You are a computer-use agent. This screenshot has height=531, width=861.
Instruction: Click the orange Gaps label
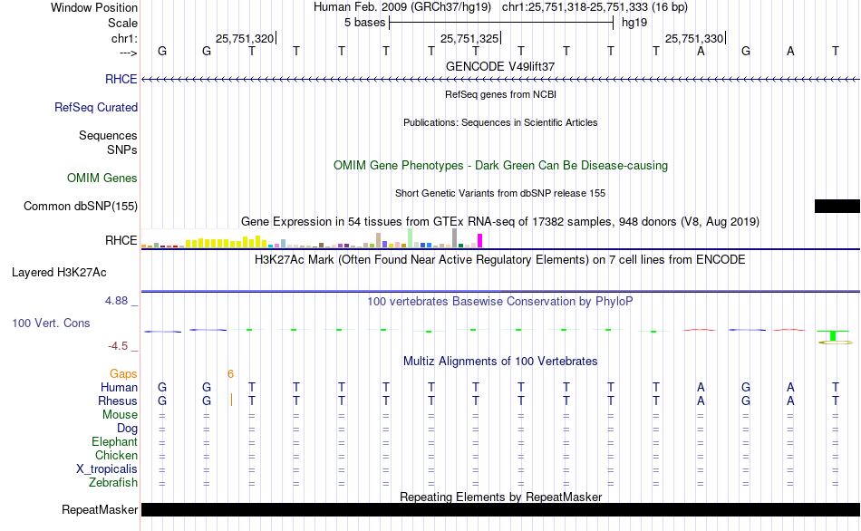[x=123, y=374]
